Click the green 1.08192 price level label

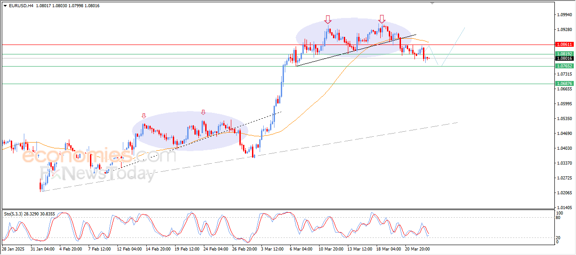coord(564,54)
